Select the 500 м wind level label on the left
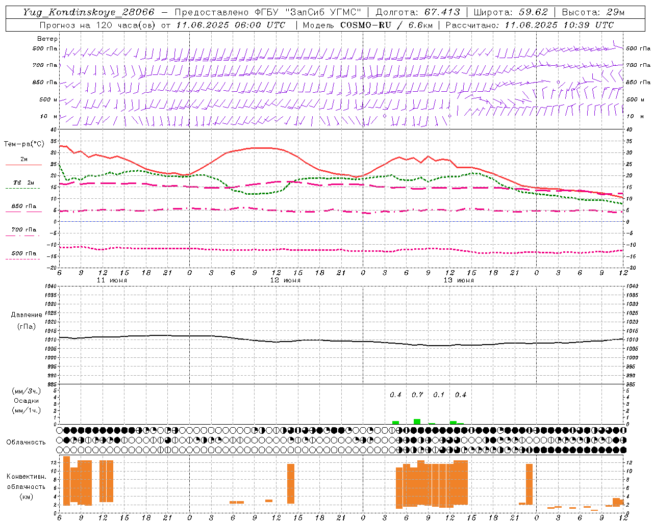Screen dimensions: 653x522 pyautogui.click(x=49, y=99)
